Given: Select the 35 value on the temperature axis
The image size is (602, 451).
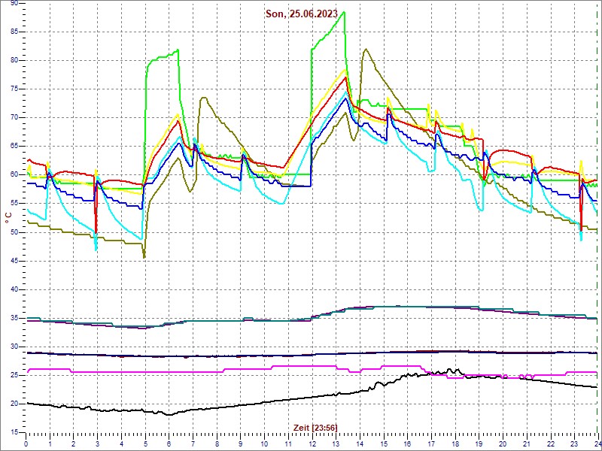Looking at the screenshot, I should 14,318.
